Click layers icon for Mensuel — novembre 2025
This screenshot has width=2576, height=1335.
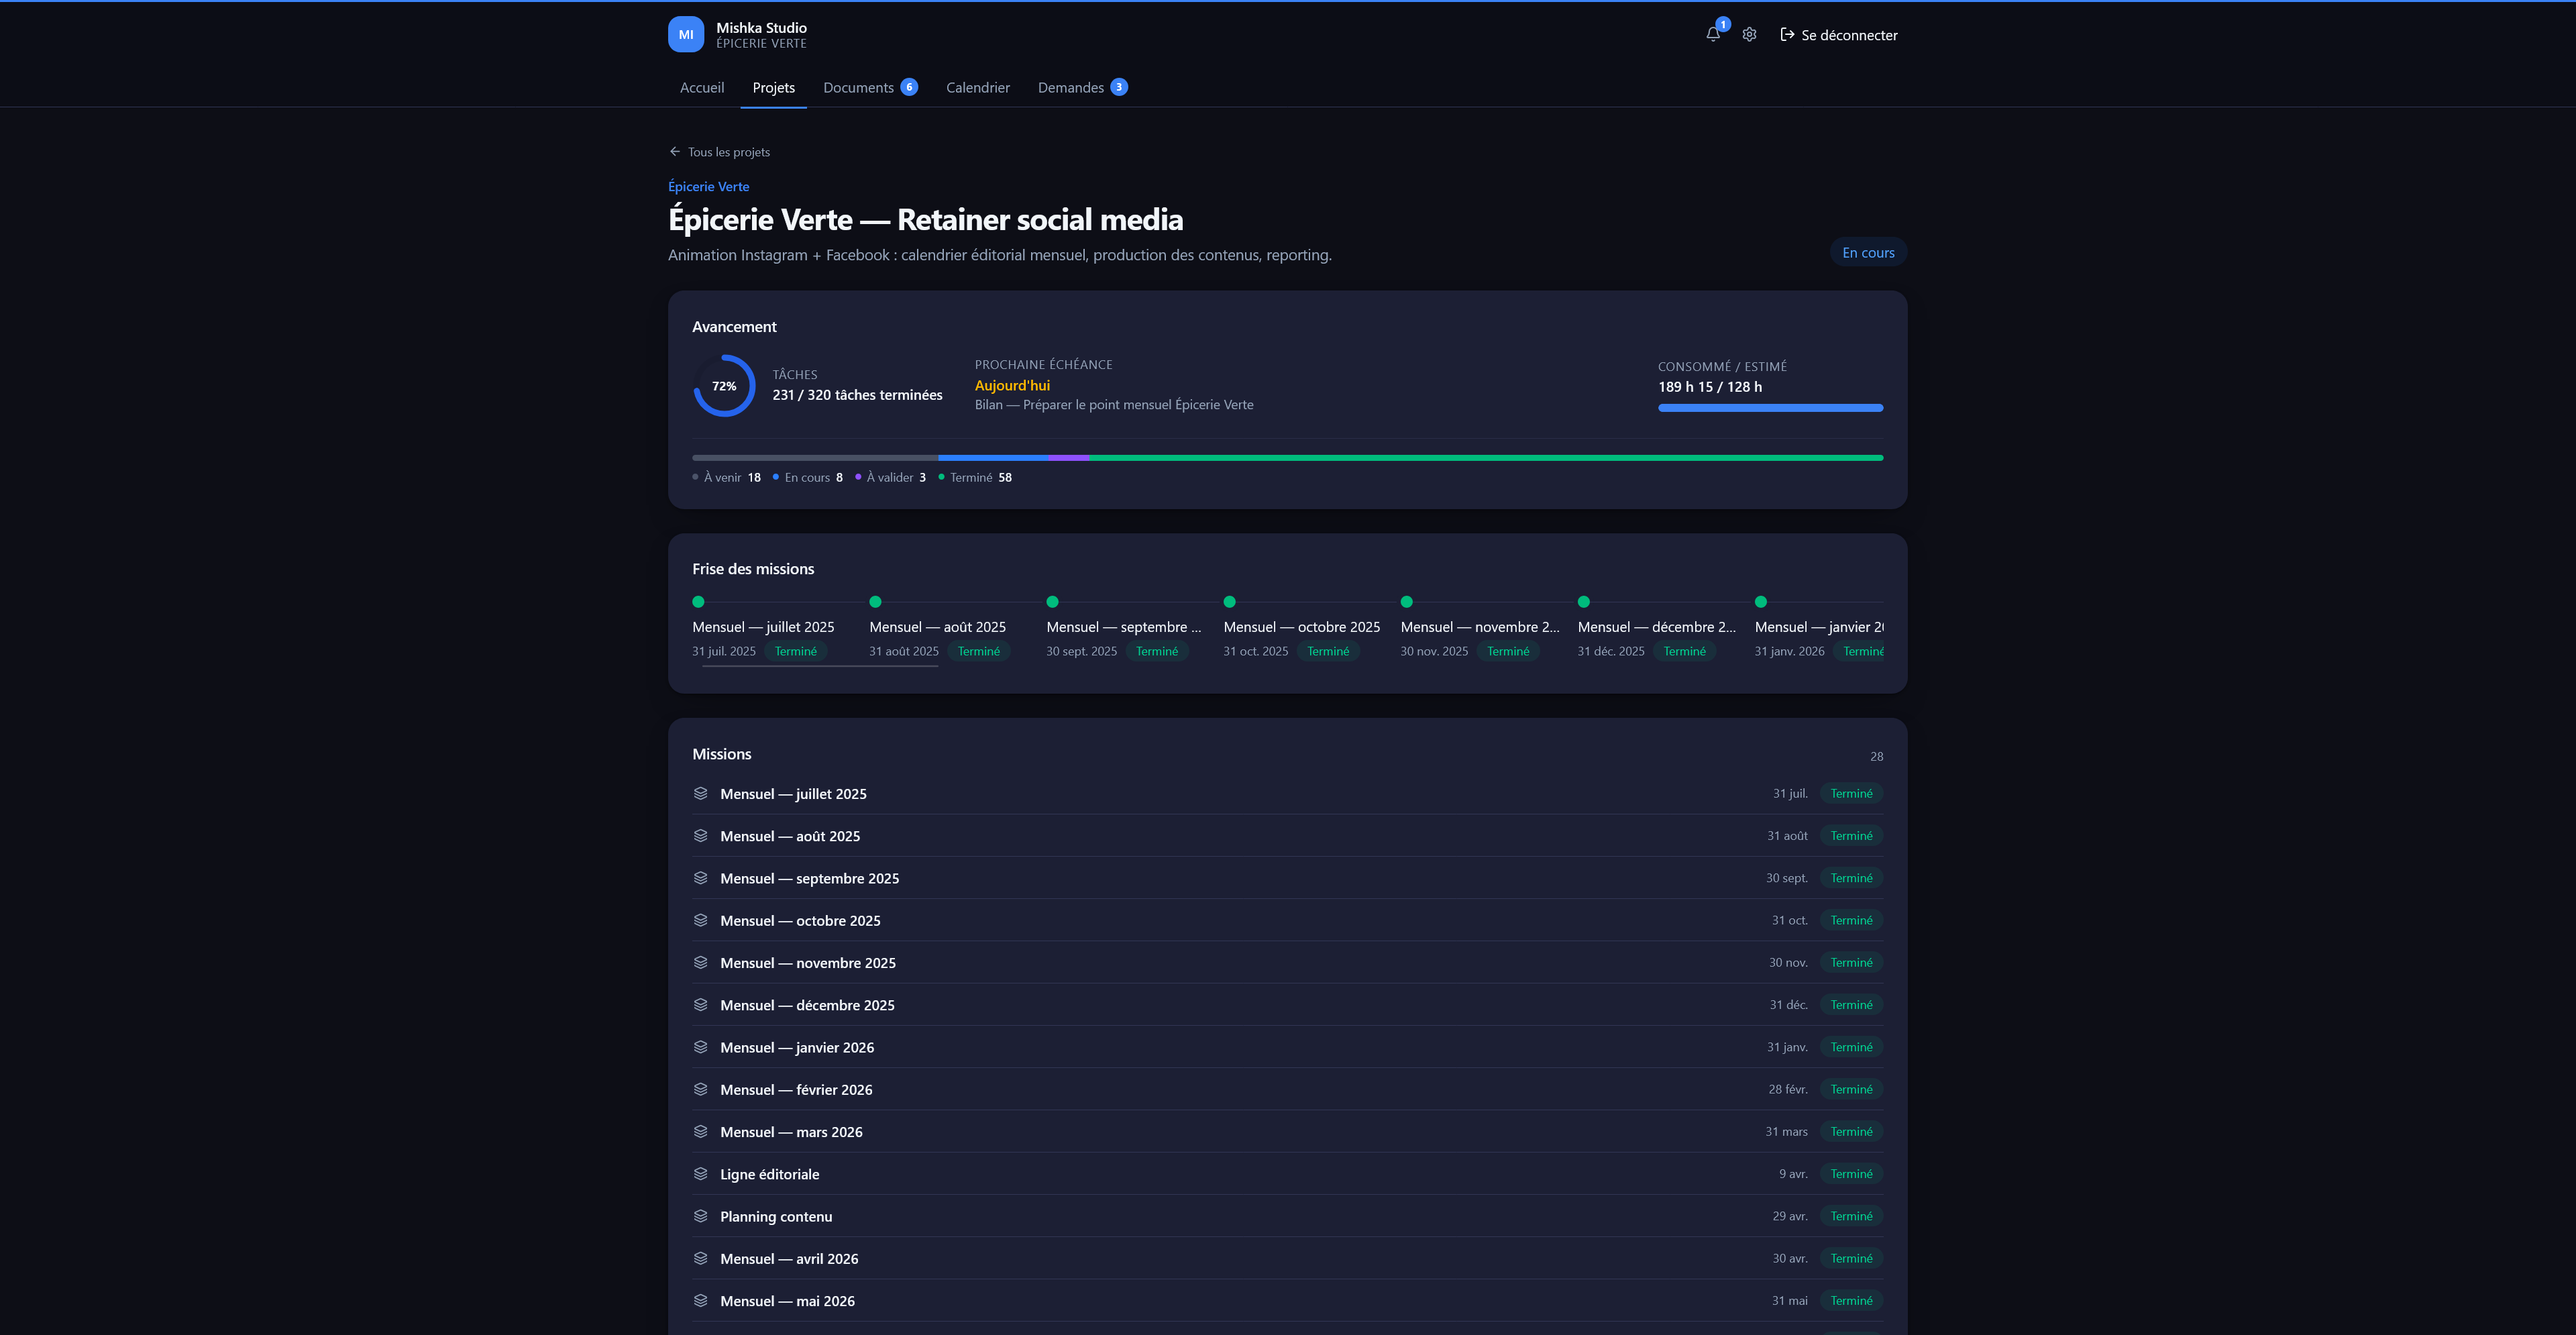(701, 962)
